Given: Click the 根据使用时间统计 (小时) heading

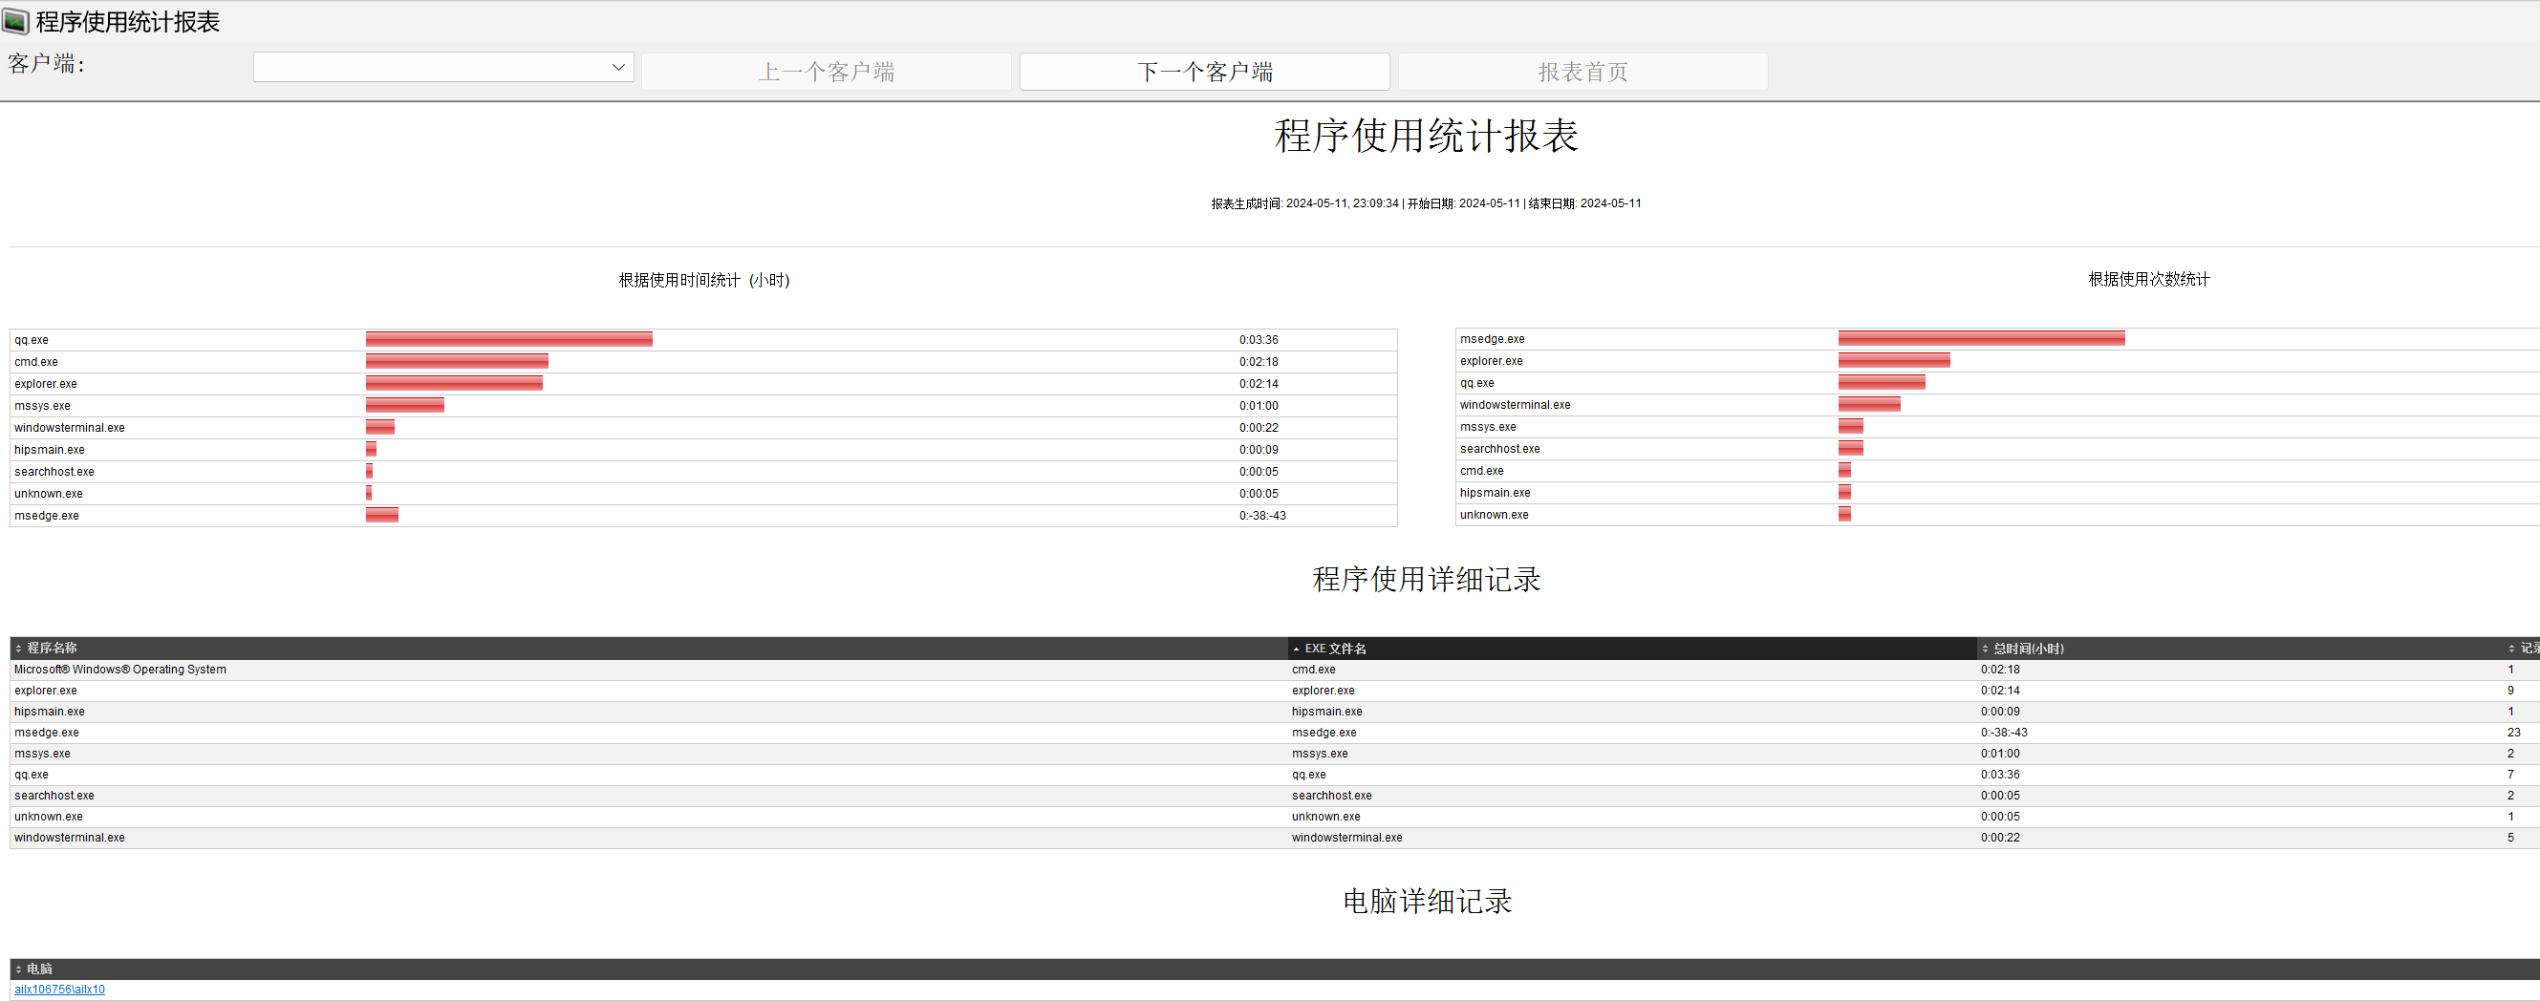Looking at the screenshot, I should (704, 280).
